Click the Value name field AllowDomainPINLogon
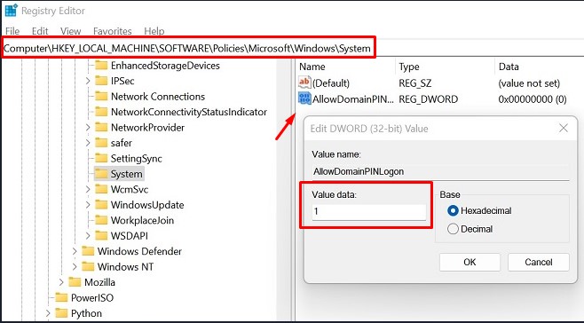The image size is (584, 323). pyautogui.click(x=440, y=171)
